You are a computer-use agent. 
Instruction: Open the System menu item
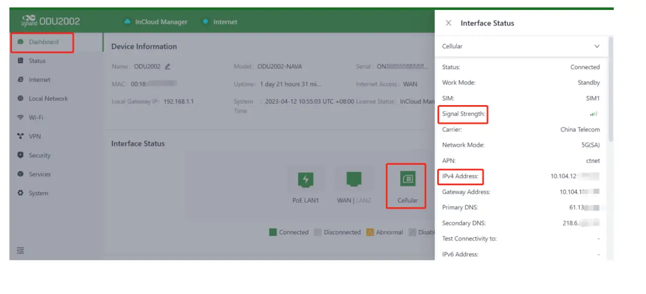click(x=38, y=193)
